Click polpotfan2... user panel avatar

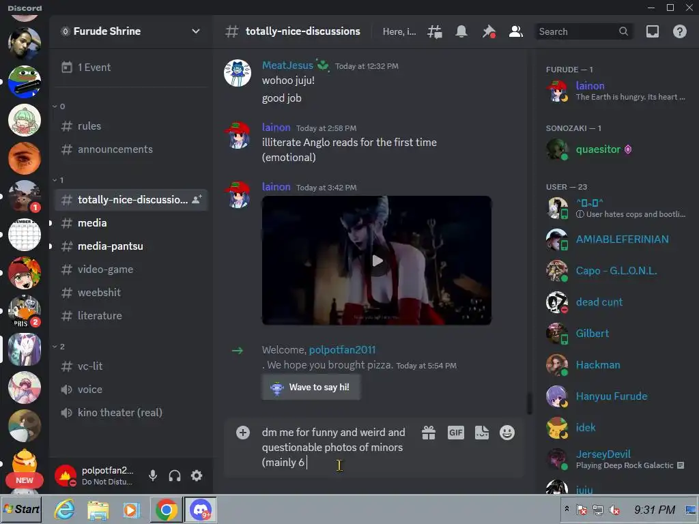66,476
